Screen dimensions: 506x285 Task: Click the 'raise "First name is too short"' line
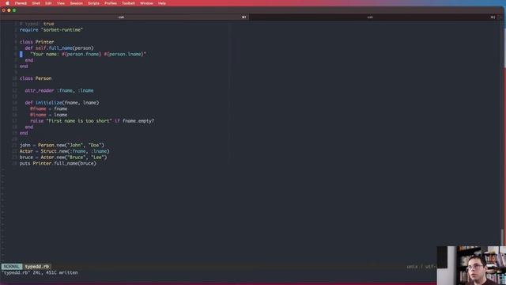(93, 121)
